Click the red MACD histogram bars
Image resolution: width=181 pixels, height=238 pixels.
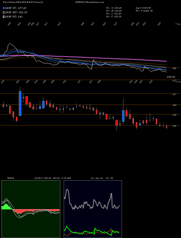(x=37, y=211)
